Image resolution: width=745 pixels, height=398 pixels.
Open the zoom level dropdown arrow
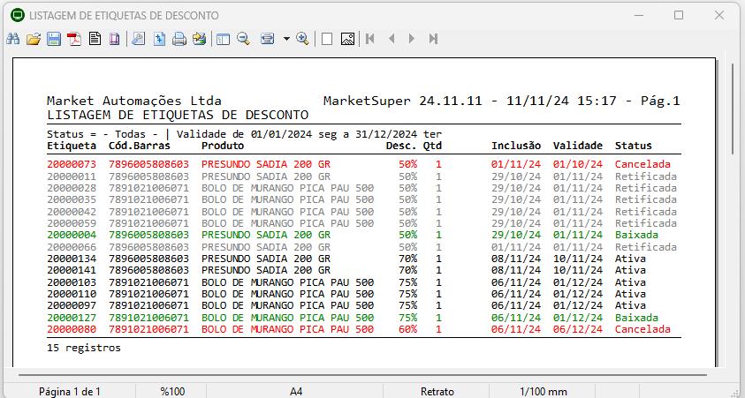286,39
